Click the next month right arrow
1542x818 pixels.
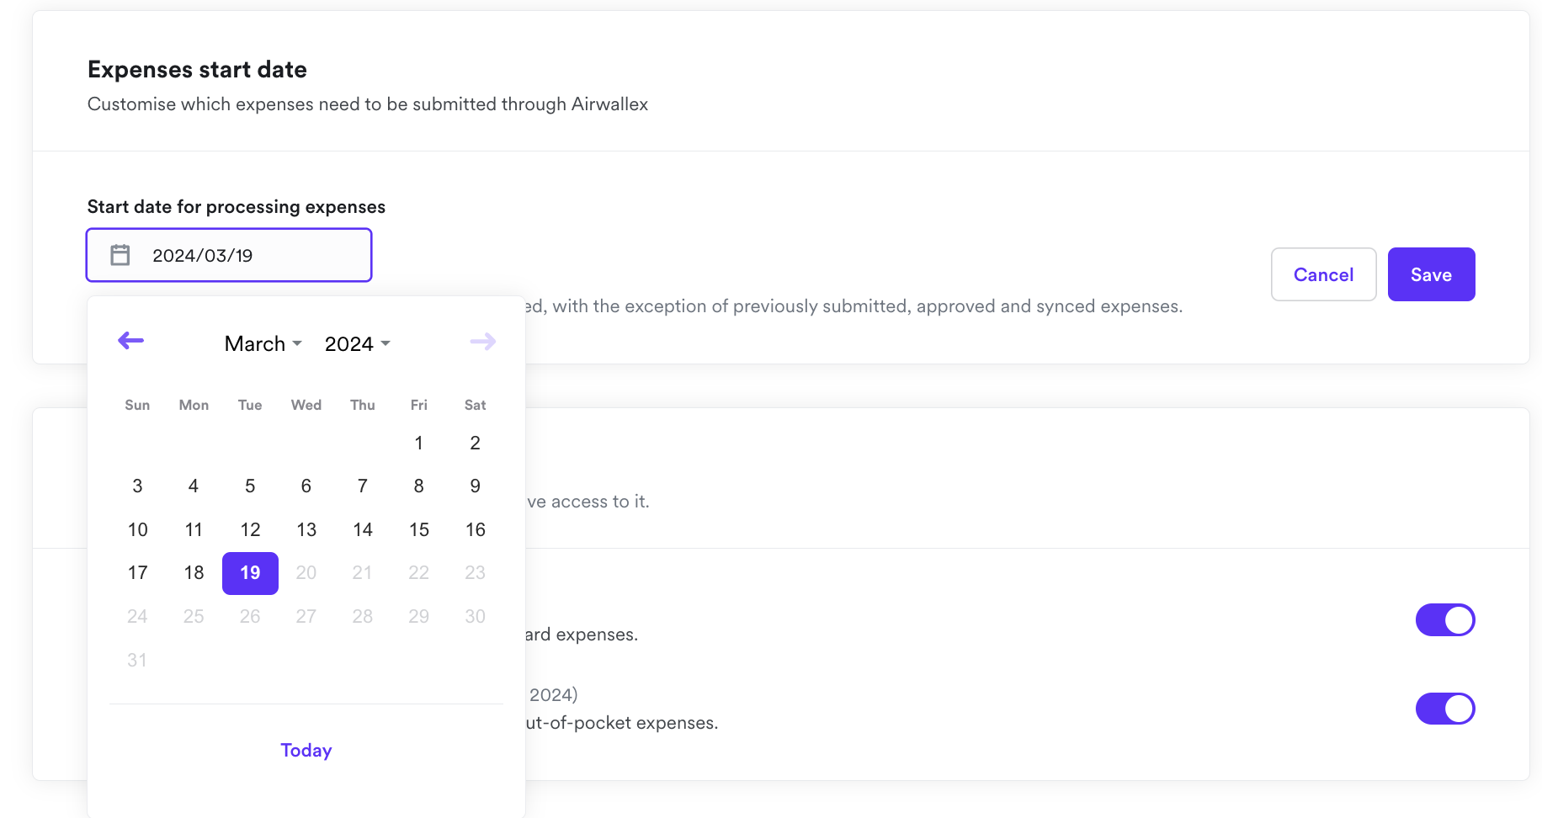[482, 342]
